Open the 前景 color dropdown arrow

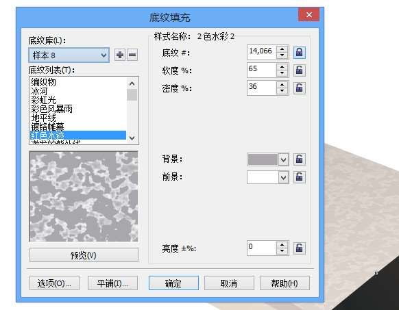(283, 178)
